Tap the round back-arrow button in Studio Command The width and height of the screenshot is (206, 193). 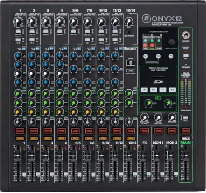tap(171, 56)
